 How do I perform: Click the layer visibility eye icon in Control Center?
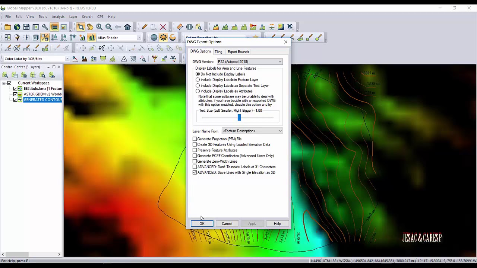[52, 76]
